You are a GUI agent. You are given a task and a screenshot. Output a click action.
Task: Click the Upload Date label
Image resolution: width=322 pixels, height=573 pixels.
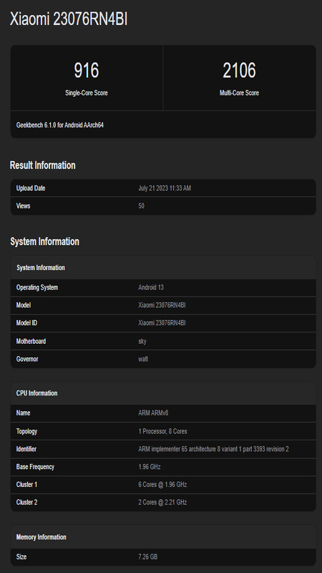pyautogui.click(x=31, y=188)
